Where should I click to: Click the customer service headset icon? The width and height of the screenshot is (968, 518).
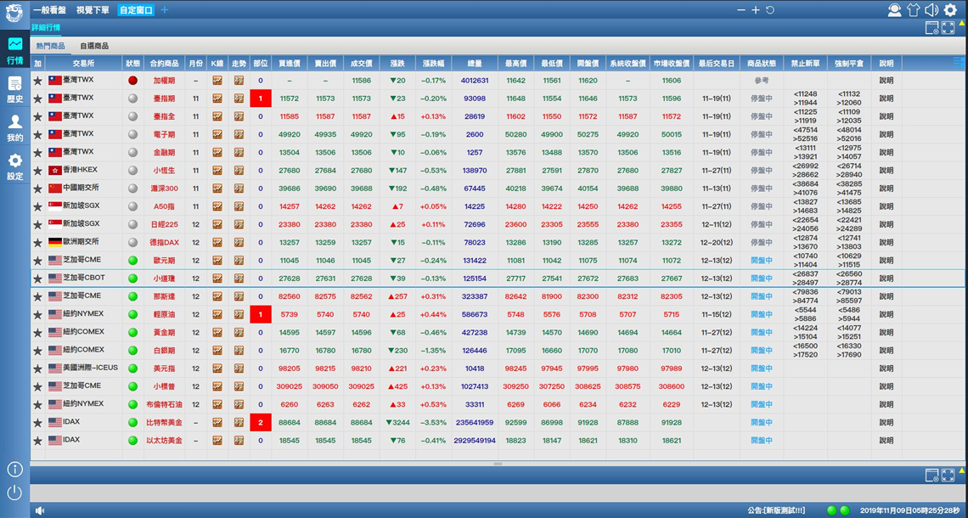click(894, 10)
